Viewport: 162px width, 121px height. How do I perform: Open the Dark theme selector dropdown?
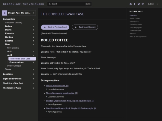[153, 4]
